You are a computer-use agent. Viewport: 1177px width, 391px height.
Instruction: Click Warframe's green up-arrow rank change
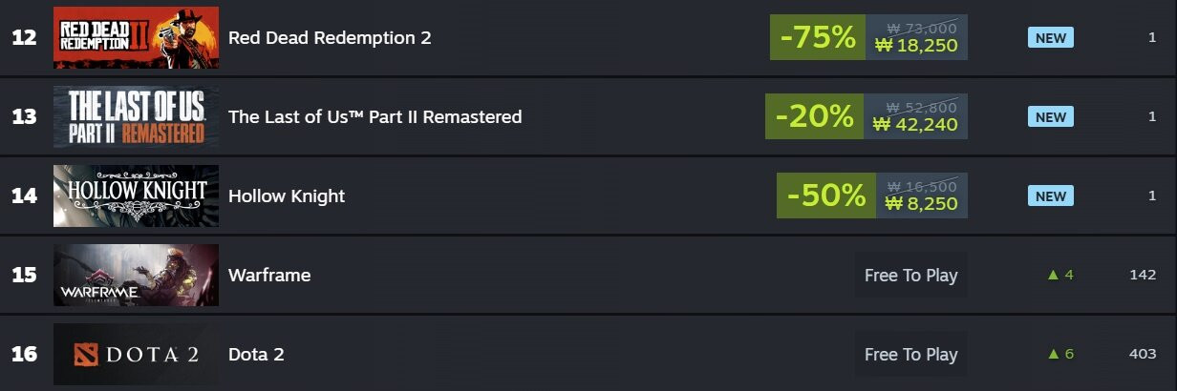(x=1060, y=275)
